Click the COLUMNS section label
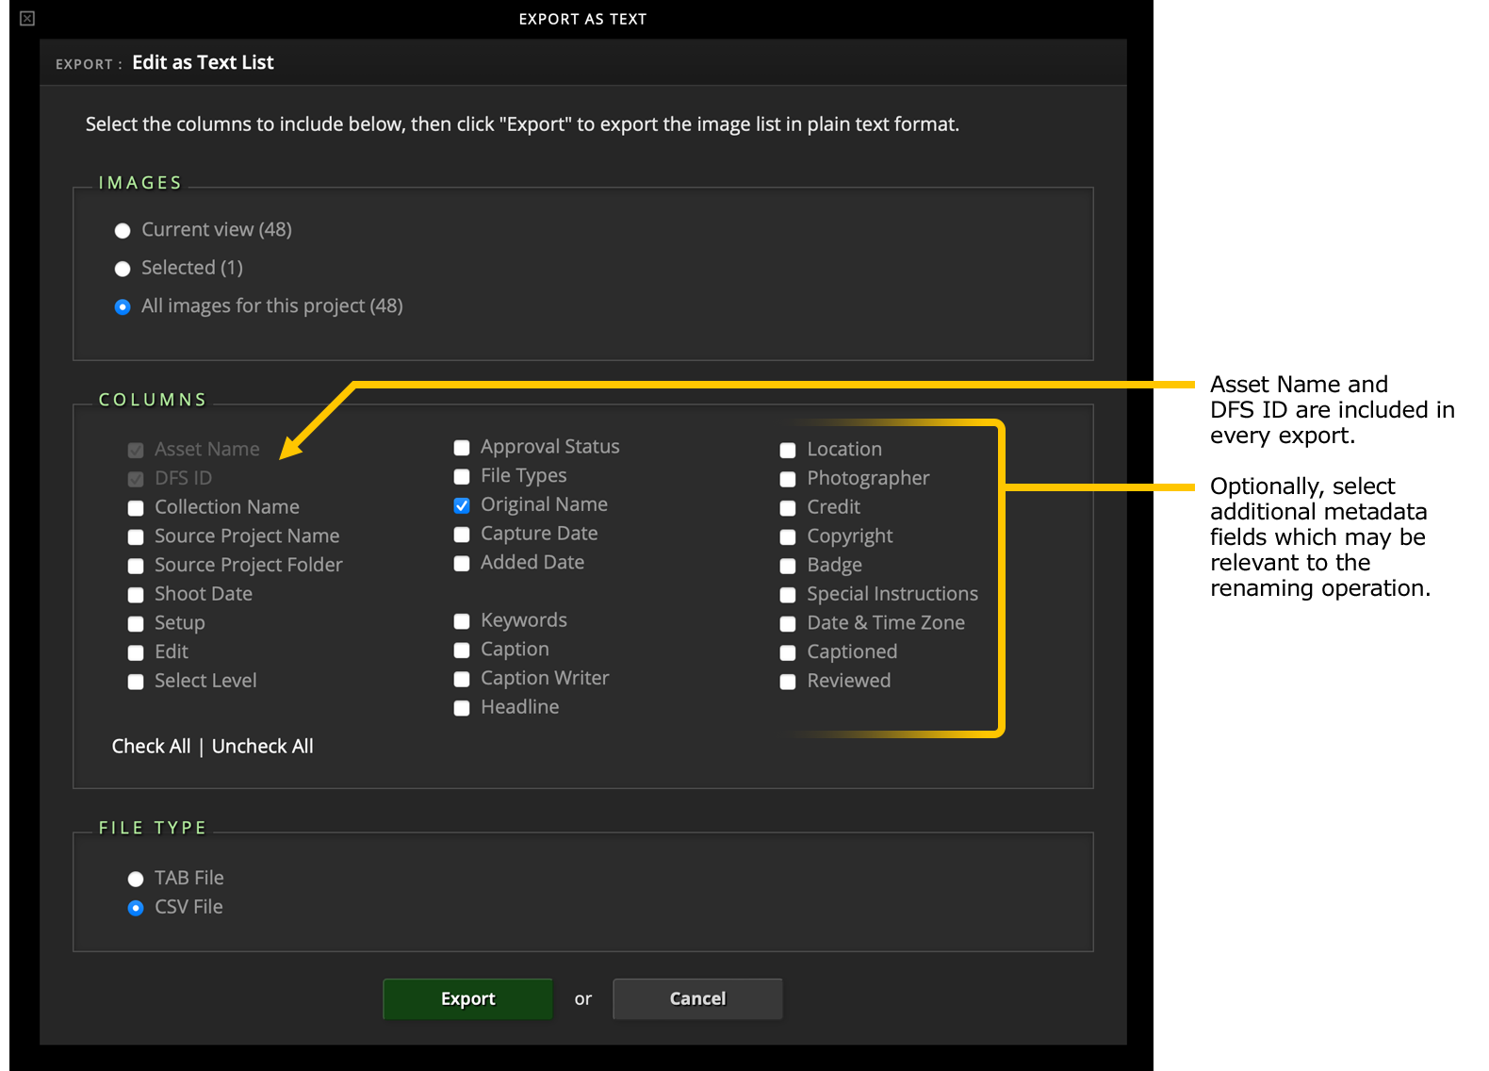The image size is (1489, 1071). pyautogui.click(x=153, y=400)
